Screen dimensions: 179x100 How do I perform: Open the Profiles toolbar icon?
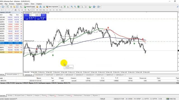[x=3, y=7]
